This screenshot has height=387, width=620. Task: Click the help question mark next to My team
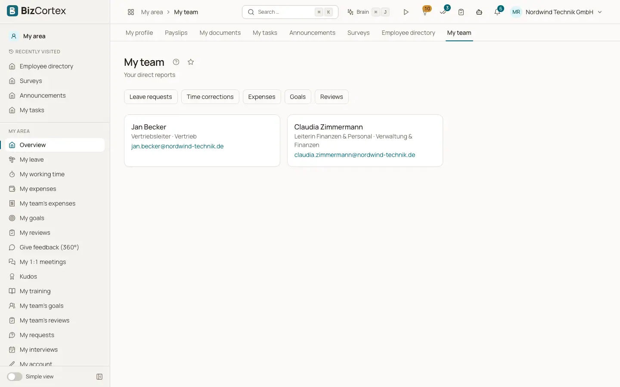pyautogui.click(x=176, y=62)
